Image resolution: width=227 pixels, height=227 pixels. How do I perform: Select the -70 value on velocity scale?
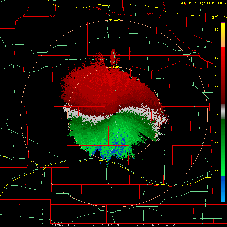pos(216,179)
